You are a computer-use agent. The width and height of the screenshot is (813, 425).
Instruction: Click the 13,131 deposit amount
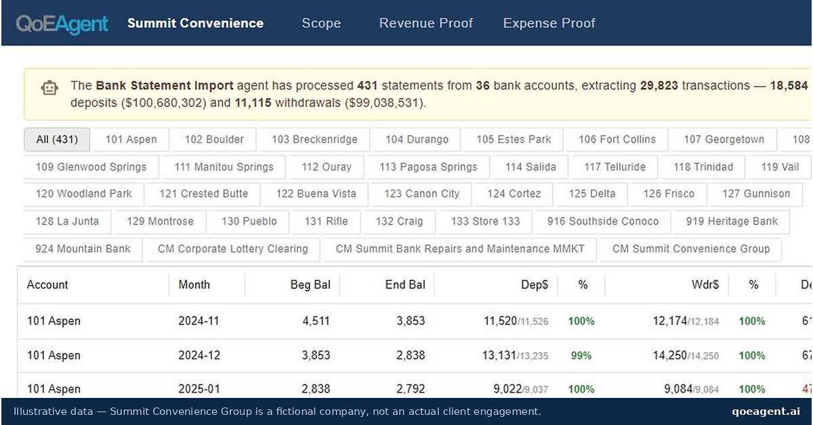pos(500,355)
